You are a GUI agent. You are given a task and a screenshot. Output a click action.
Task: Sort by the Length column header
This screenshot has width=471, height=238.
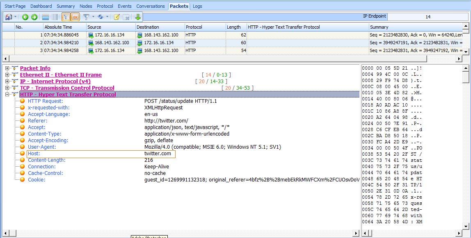[236, 27]
